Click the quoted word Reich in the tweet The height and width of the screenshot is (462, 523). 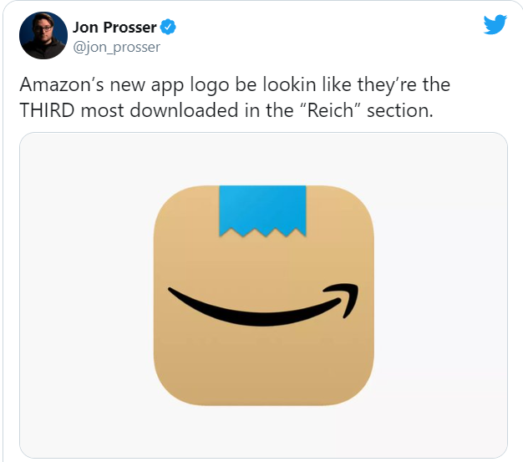point(330,110)
